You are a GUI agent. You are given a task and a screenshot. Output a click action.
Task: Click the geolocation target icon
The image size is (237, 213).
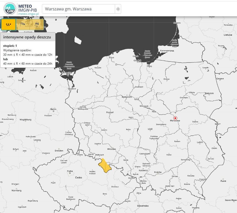[x=118, y=9]
